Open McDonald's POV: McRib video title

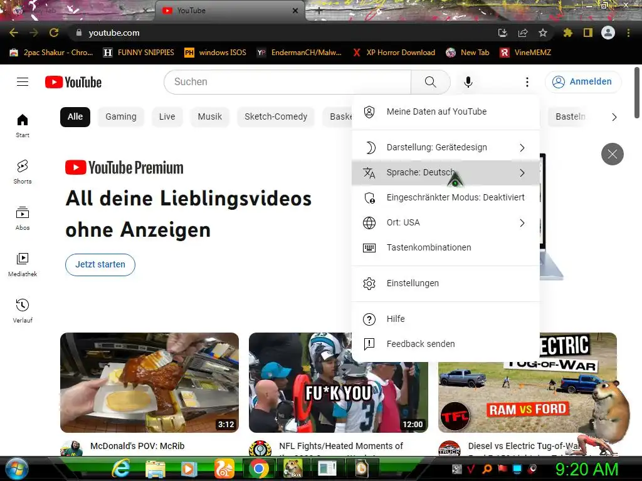pos(137,446)
